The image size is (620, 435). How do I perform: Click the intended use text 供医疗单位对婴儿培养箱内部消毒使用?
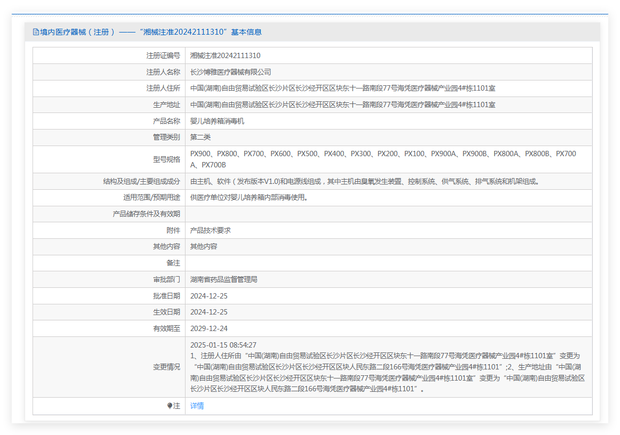point(249,197)
